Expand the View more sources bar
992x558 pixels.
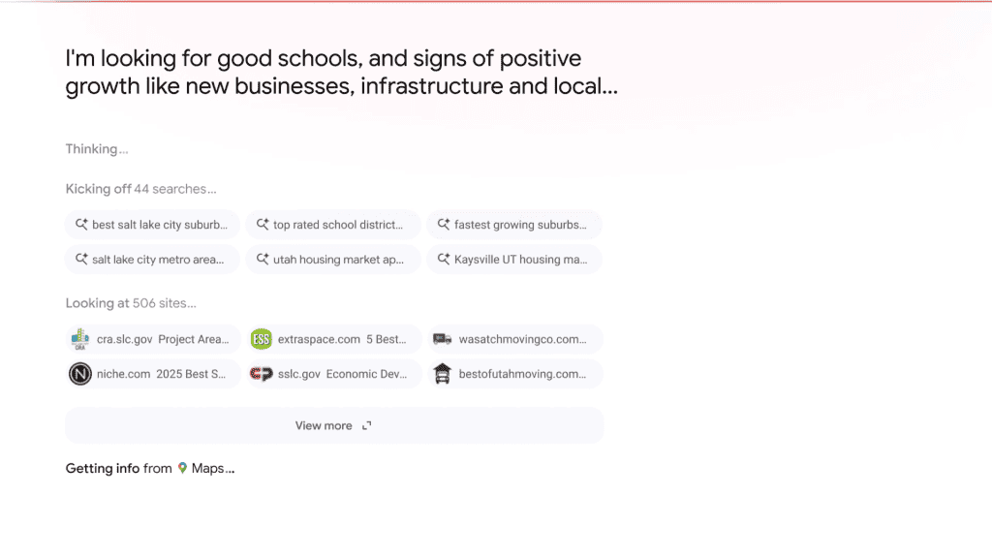[x=334, y=426]
